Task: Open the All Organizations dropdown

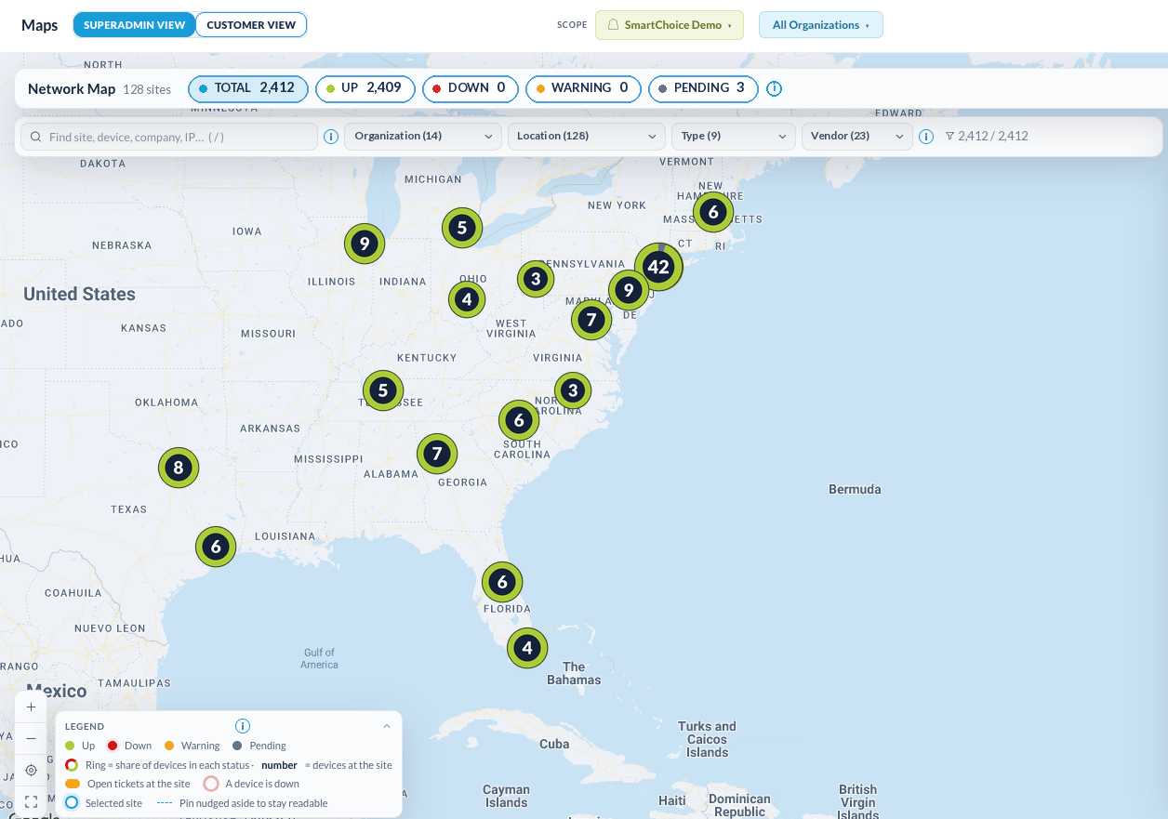Action: tap(821, 25)
